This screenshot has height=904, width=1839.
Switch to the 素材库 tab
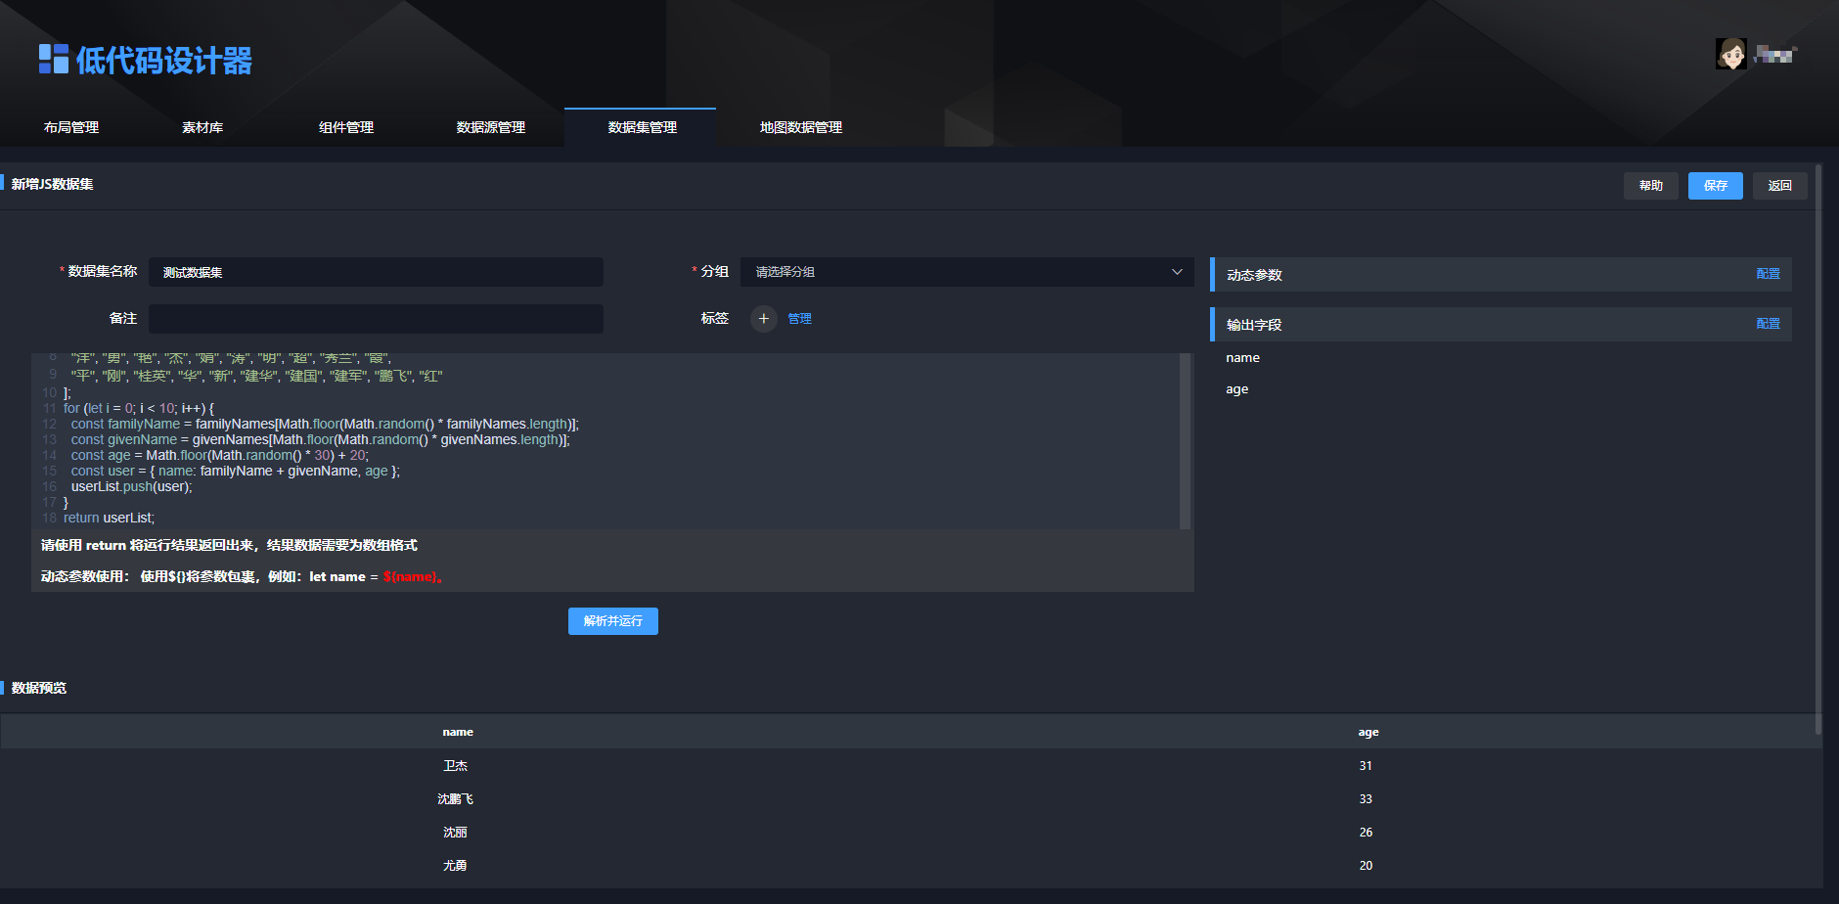[x=202, y=127]
